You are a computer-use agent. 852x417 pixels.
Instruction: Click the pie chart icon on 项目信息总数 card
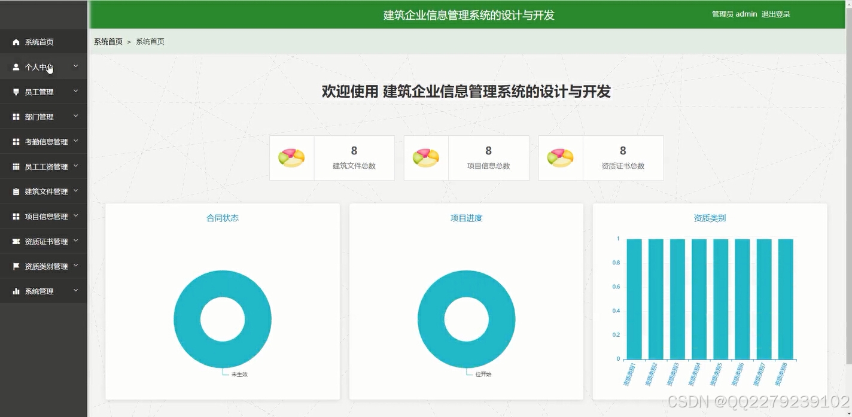(426, 154)
